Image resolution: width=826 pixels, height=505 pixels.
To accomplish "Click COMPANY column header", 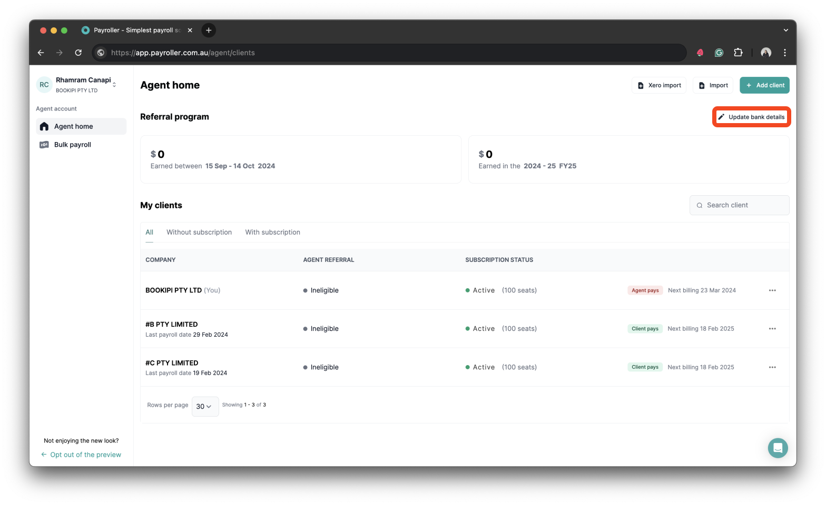I will pyautogui.click(x=161, y=260).
